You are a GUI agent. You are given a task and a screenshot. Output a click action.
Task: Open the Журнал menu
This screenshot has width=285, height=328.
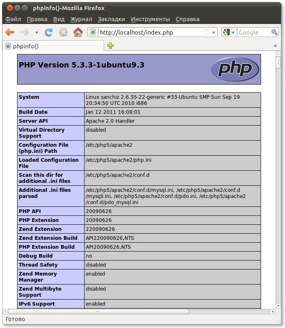[x=81, y=19]
